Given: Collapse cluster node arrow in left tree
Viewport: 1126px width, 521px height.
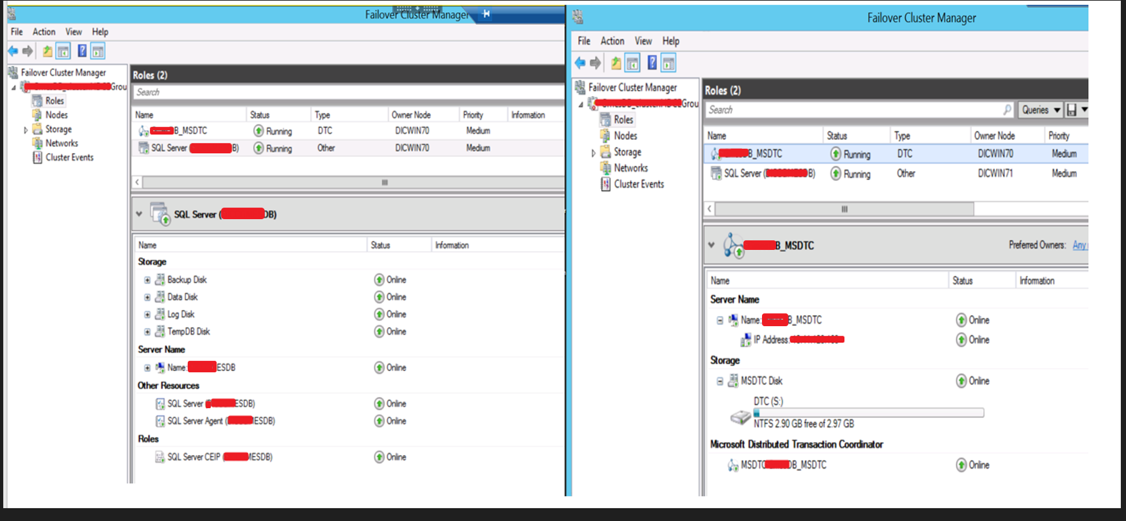Looking at the screenshot, I should pos(13,87).
